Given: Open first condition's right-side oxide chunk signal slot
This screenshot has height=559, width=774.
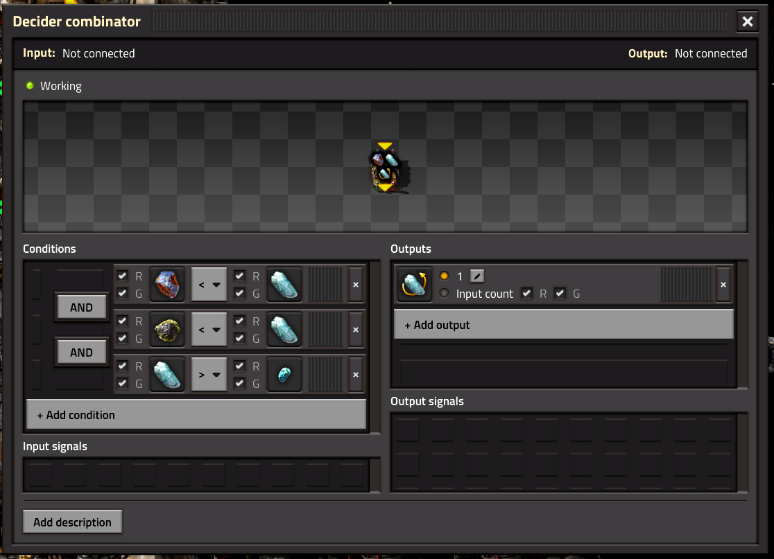Looking at the screenshot, I should tap(284, 285).
